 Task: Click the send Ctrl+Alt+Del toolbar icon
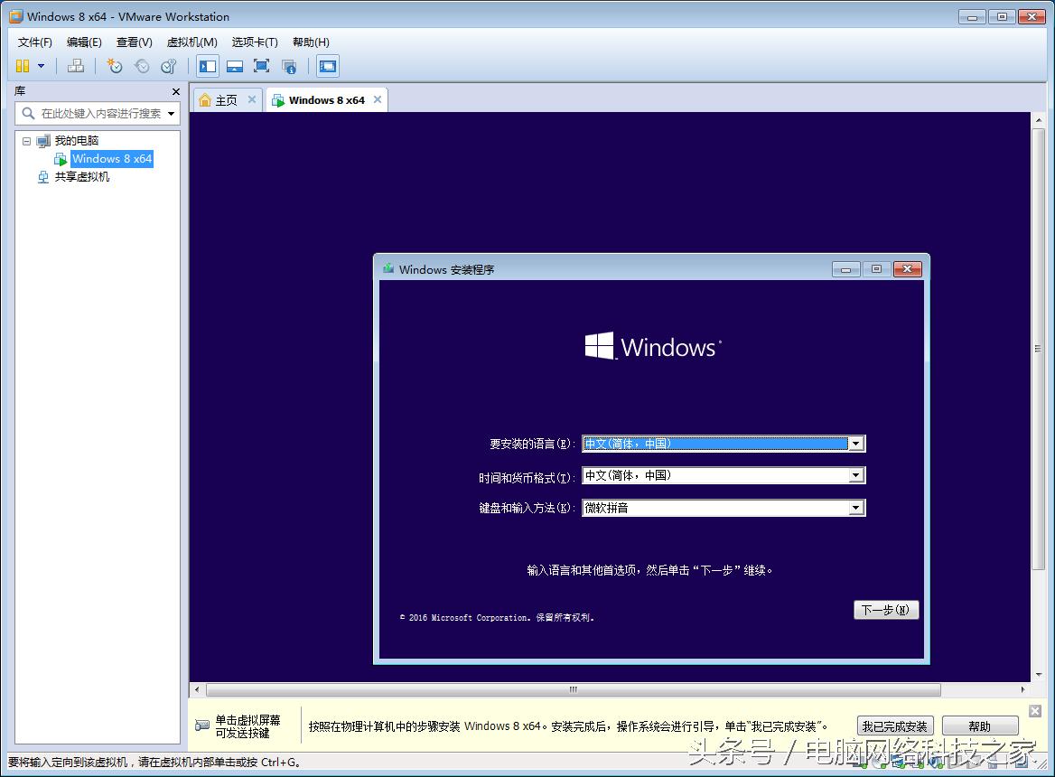pos(76,66)
